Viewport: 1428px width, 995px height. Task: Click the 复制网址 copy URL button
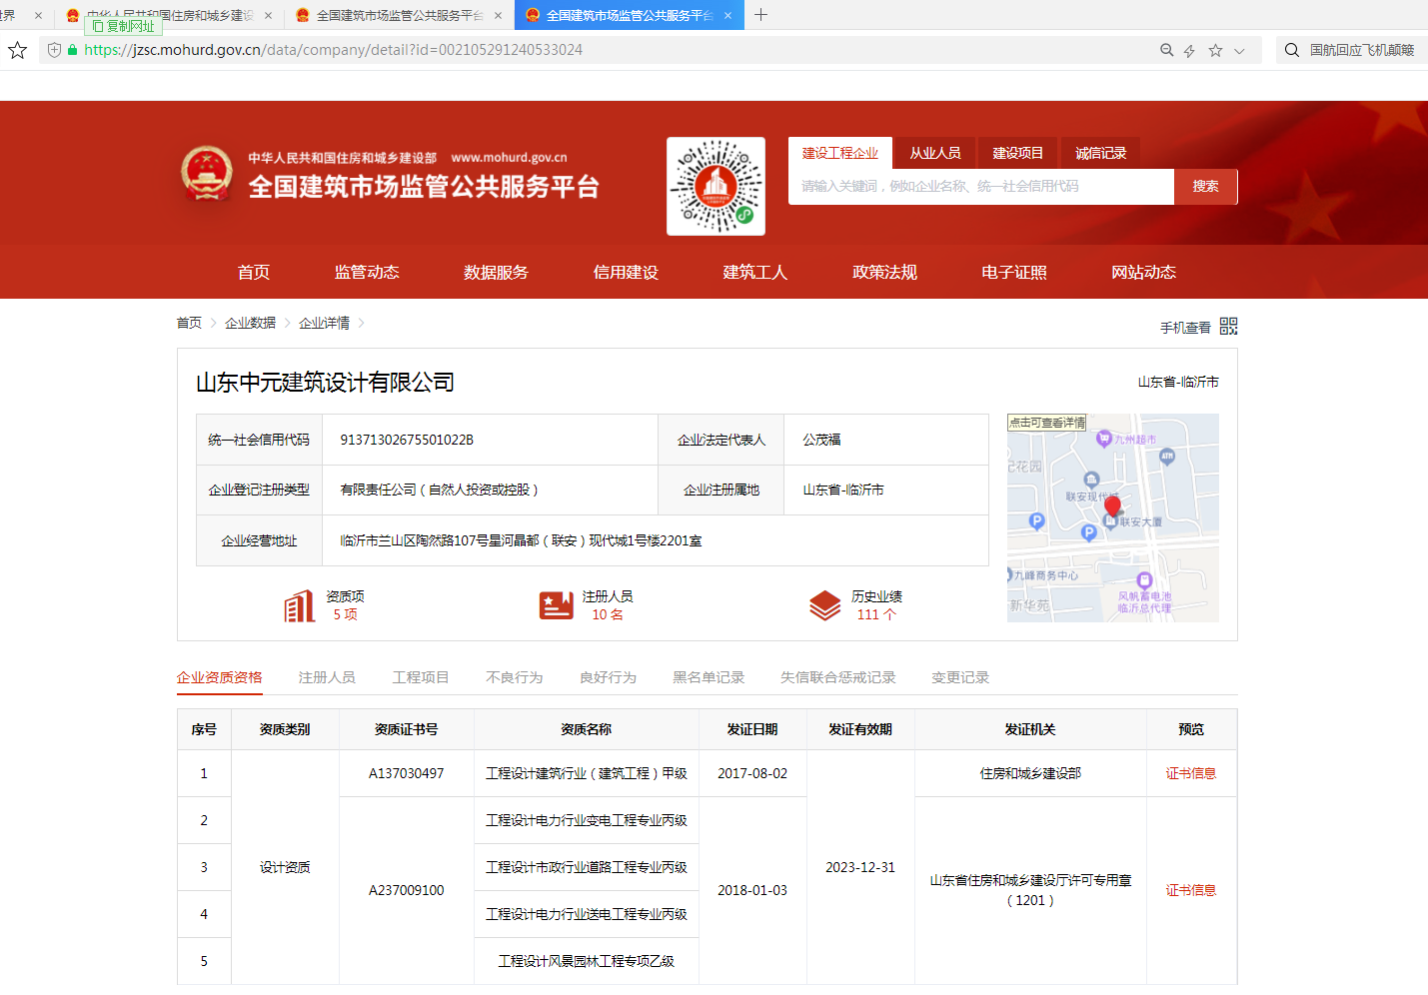(122, 26)
